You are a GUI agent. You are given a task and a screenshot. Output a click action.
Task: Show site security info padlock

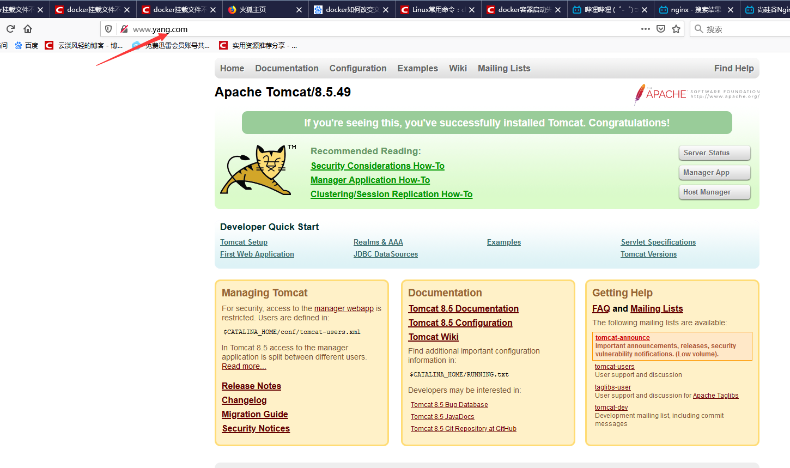tap(124, 29)
